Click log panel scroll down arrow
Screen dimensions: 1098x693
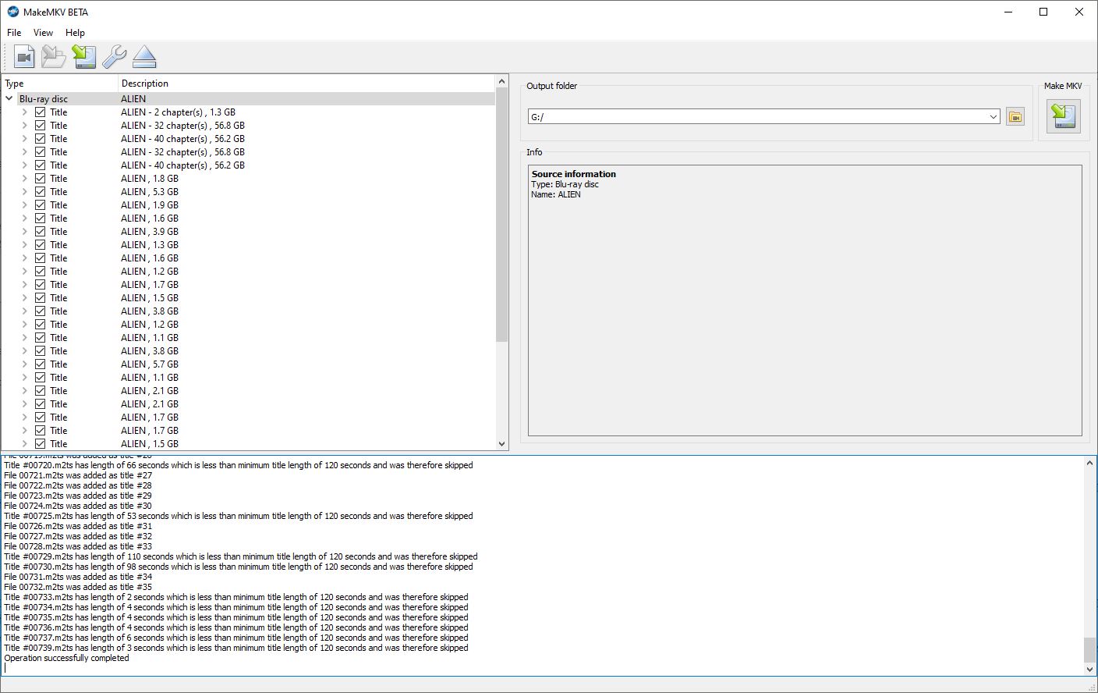pos(1089,669)
